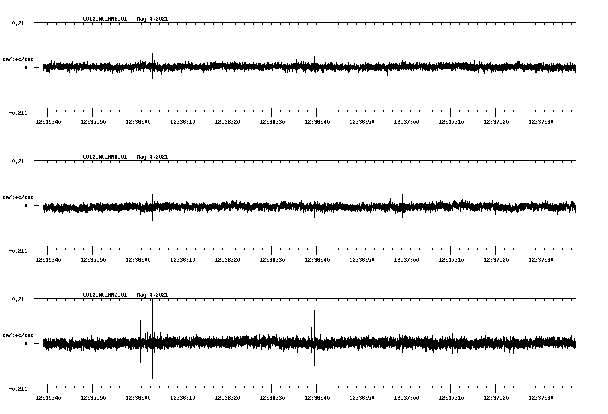Image resolution: width=608 pixels, height=414 pixels.
Task: Select the C012_NC_HNE_01 channel label
Action: pyautogui.click(x=104, y=19)
